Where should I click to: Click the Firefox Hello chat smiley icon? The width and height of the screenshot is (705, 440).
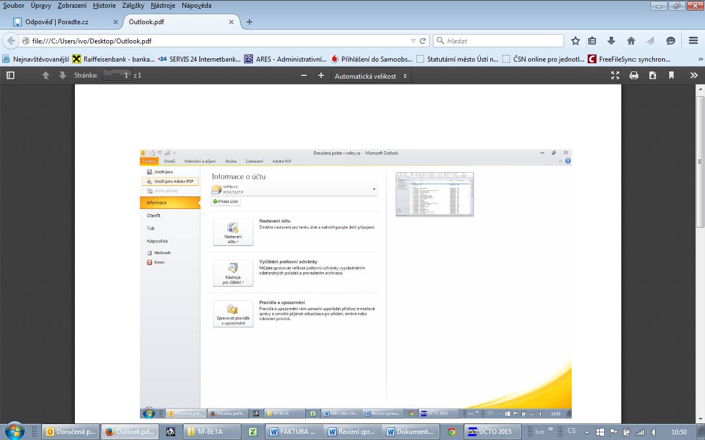click(x=671, y=41)
